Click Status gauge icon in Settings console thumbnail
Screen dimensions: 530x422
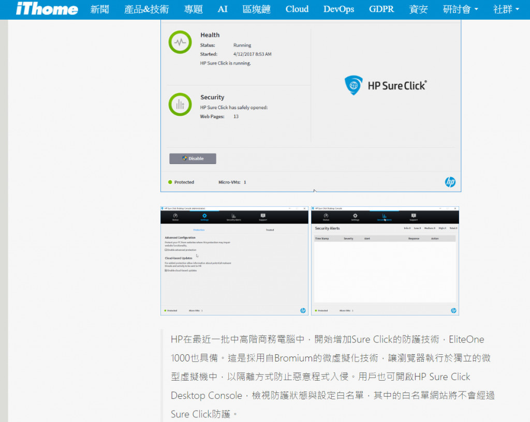pyautogui.click(x=175, y=217)
